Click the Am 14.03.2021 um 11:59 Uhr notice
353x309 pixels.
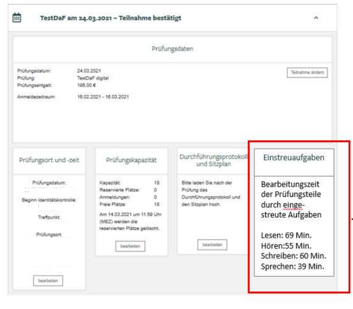(131, 221)
